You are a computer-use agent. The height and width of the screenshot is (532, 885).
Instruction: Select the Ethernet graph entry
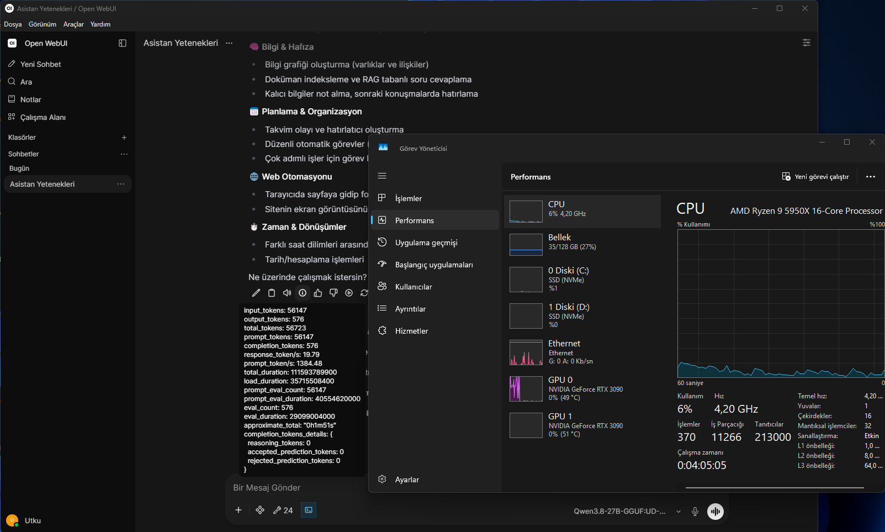[582, 352]
